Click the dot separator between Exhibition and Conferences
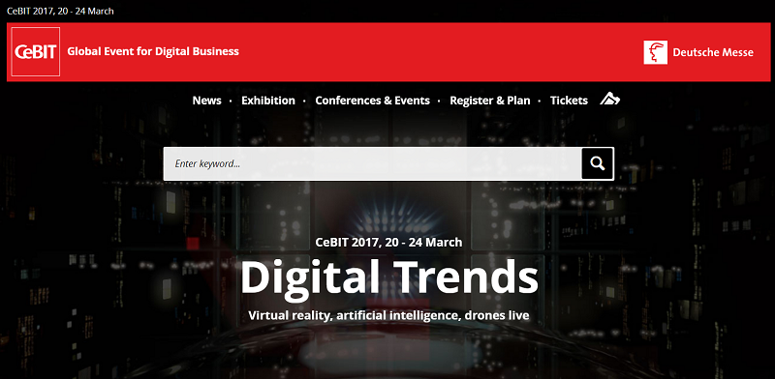Viewport: 775px width, 379px height. point(304,102)
